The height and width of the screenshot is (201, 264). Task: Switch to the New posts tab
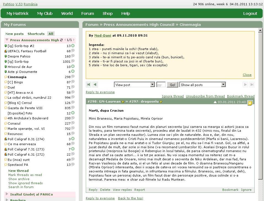[15, 34]
